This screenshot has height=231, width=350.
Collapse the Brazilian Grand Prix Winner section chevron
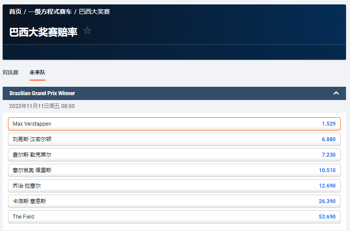coord(336,93)
